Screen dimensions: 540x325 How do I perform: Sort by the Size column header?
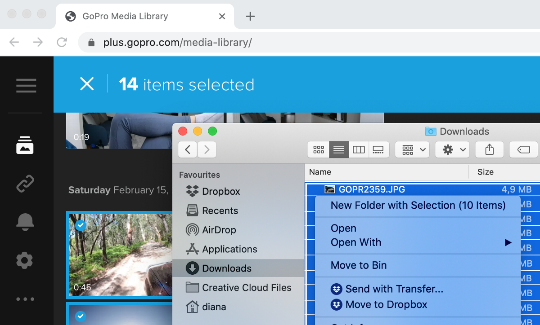click(x=486, y=172)
